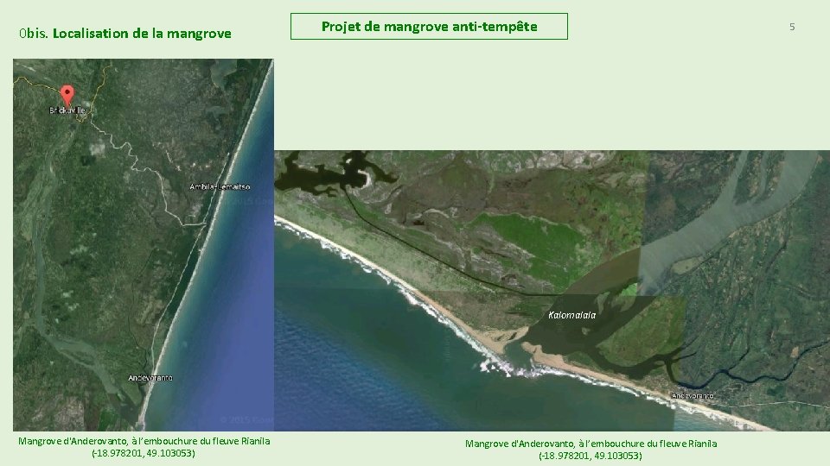Viewport: 830px width, 466px height.
Task: Click the Brickaville label on left map
Action: [67, 110]
